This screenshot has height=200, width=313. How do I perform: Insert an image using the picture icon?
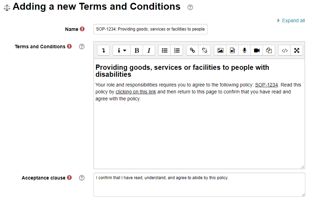point(220,50)
